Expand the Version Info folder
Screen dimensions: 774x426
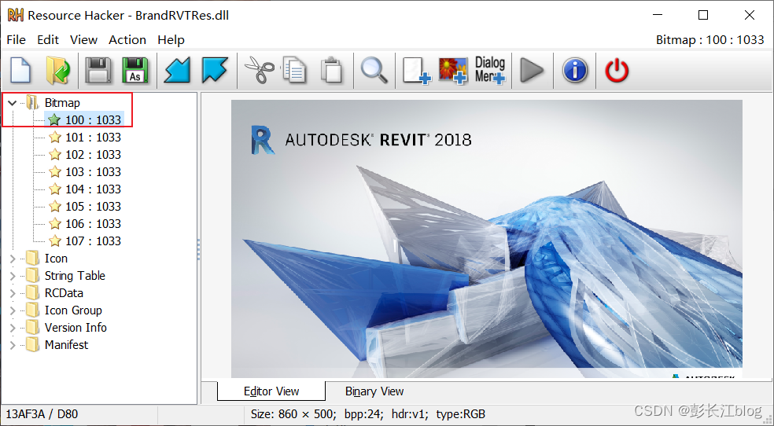pyautogui.click(x=13, y=328)
